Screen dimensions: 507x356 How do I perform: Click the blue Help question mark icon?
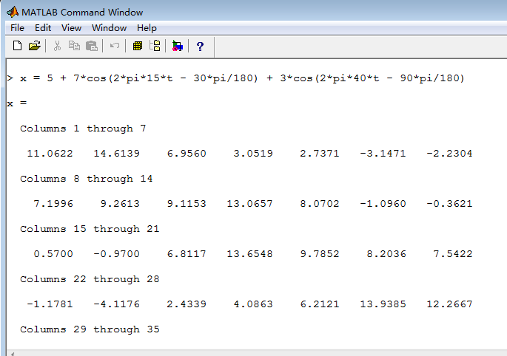coord(200,47)
